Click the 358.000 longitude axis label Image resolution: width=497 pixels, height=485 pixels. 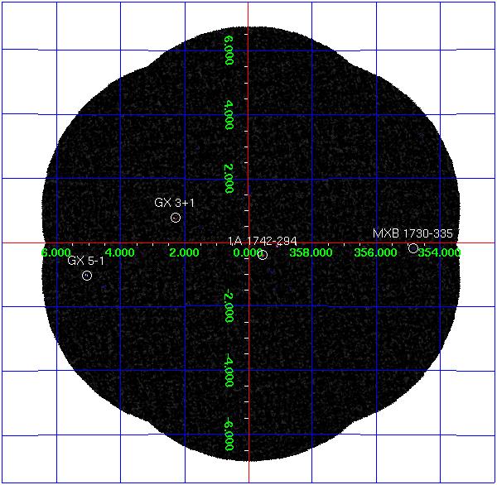coord(311,252)
